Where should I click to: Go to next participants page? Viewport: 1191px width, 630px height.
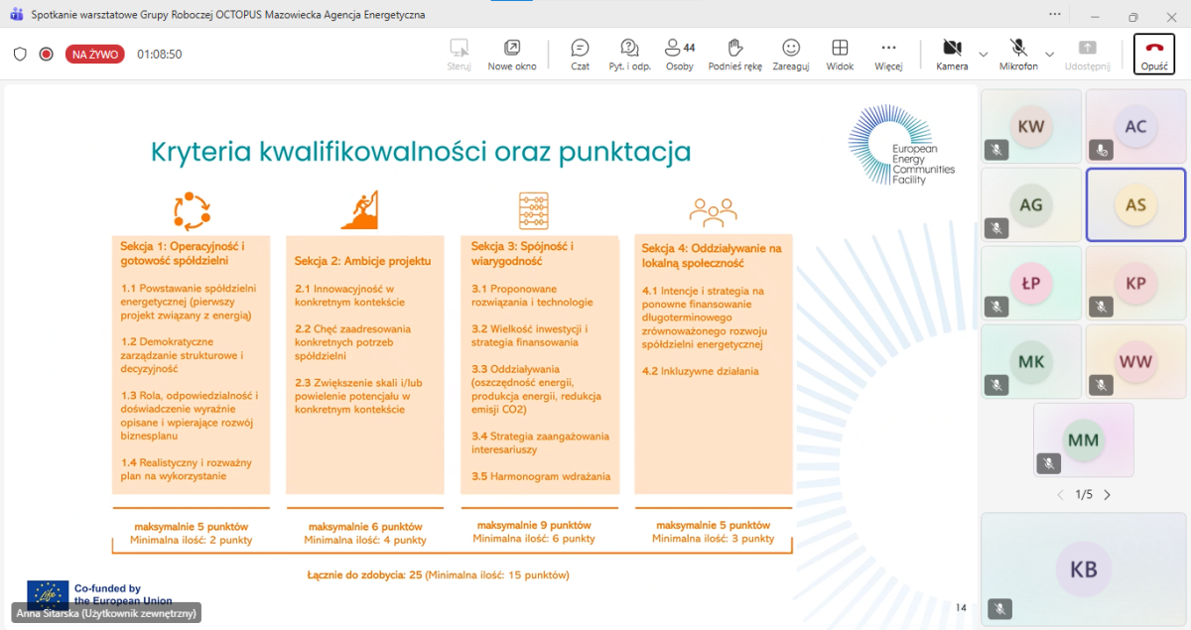coord(1108,494)
